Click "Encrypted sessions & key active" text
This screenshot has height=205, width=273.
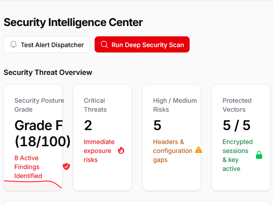(x=238, y=155)
